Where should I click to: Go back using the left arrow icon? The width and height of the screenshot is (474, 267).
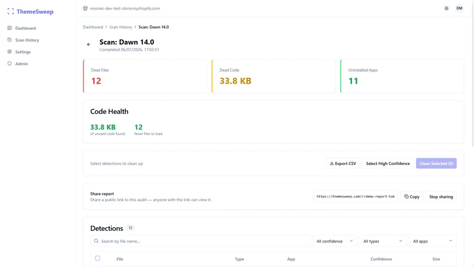pos(88,44)
